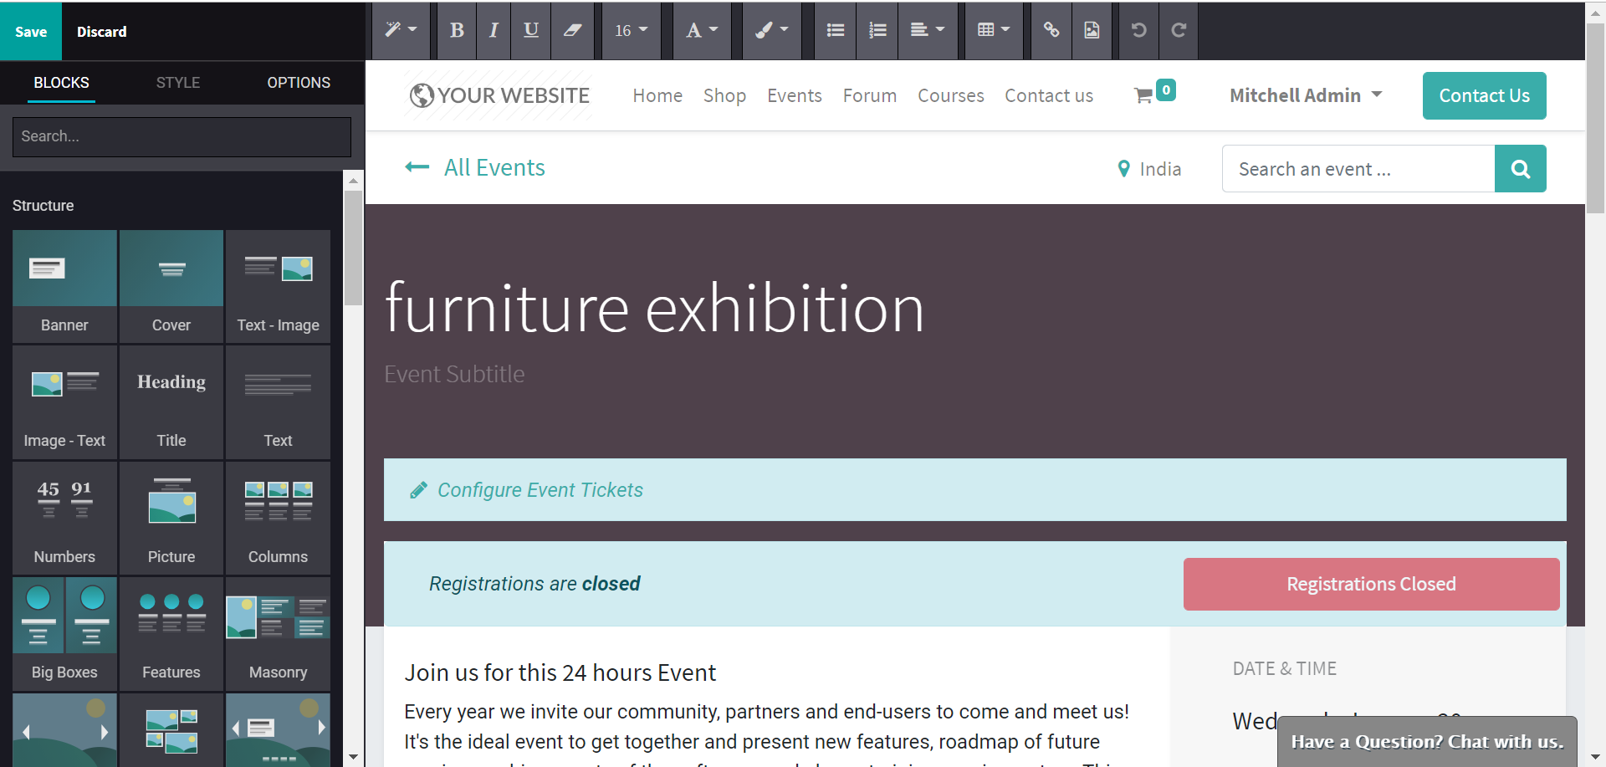
Task: Switch to the OPTIONS tab
Action: tap(299, 83)
